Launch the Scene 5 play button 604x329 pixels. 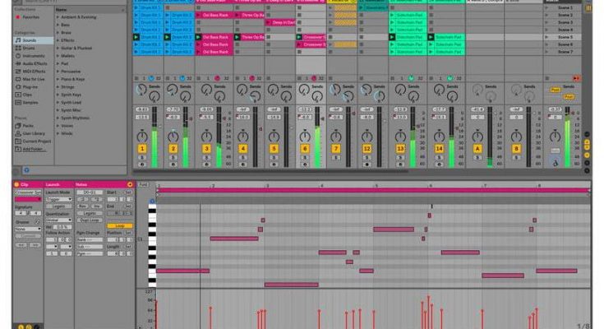pos(548,36)
